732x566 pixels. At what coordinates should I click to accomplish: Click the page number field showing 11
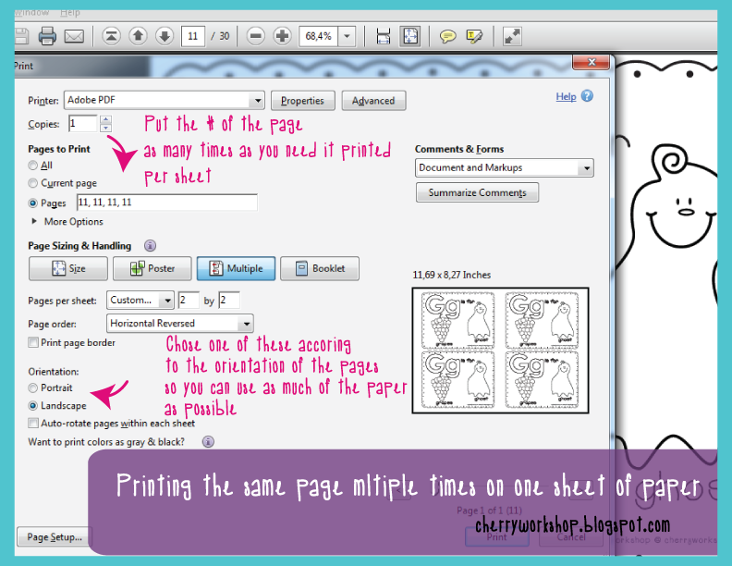[193, 36]
